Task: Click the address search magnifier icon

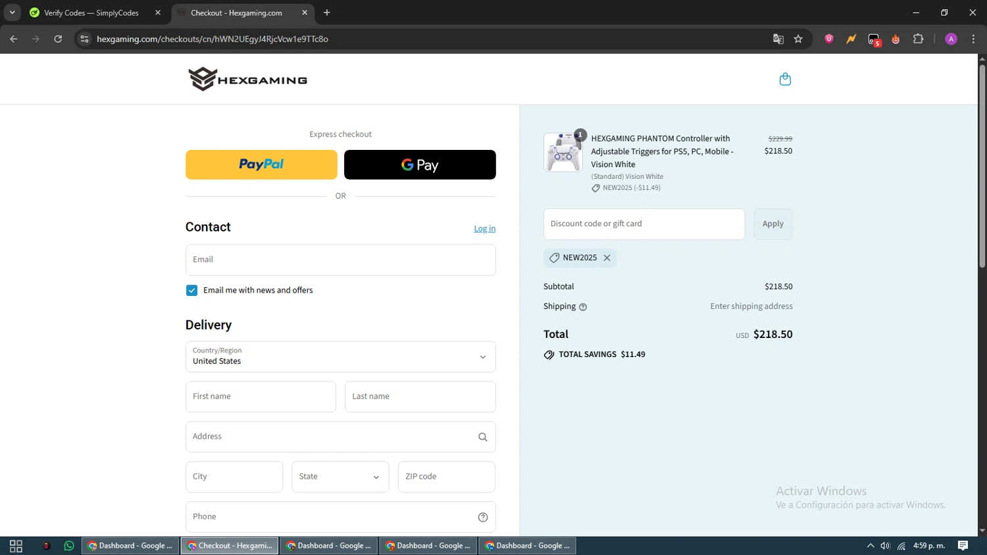Action: 482,437
